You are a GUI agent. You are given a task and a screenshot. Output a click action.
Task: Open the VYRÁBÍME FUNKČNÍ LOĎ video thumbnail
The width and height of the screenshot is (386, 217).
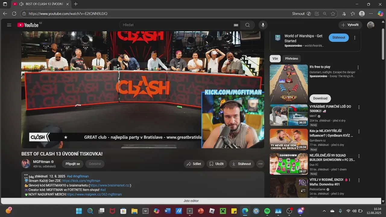tap(289, 115)
